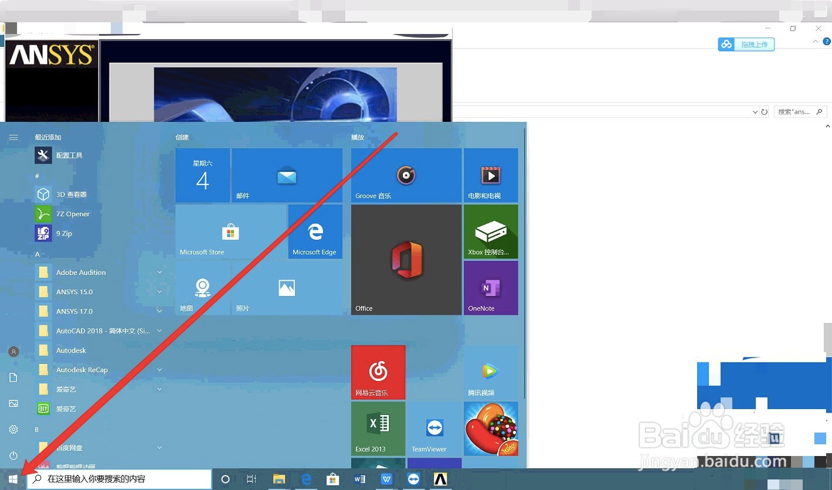Open the 邮件 mail tile

tap(287, 175)
